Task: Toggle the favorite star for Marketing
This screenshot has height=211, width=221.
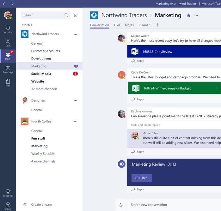Action: pos(188,15)
